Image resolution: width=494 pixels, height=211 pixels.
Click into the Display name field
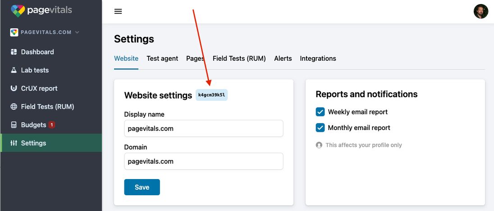click(204, 128)
